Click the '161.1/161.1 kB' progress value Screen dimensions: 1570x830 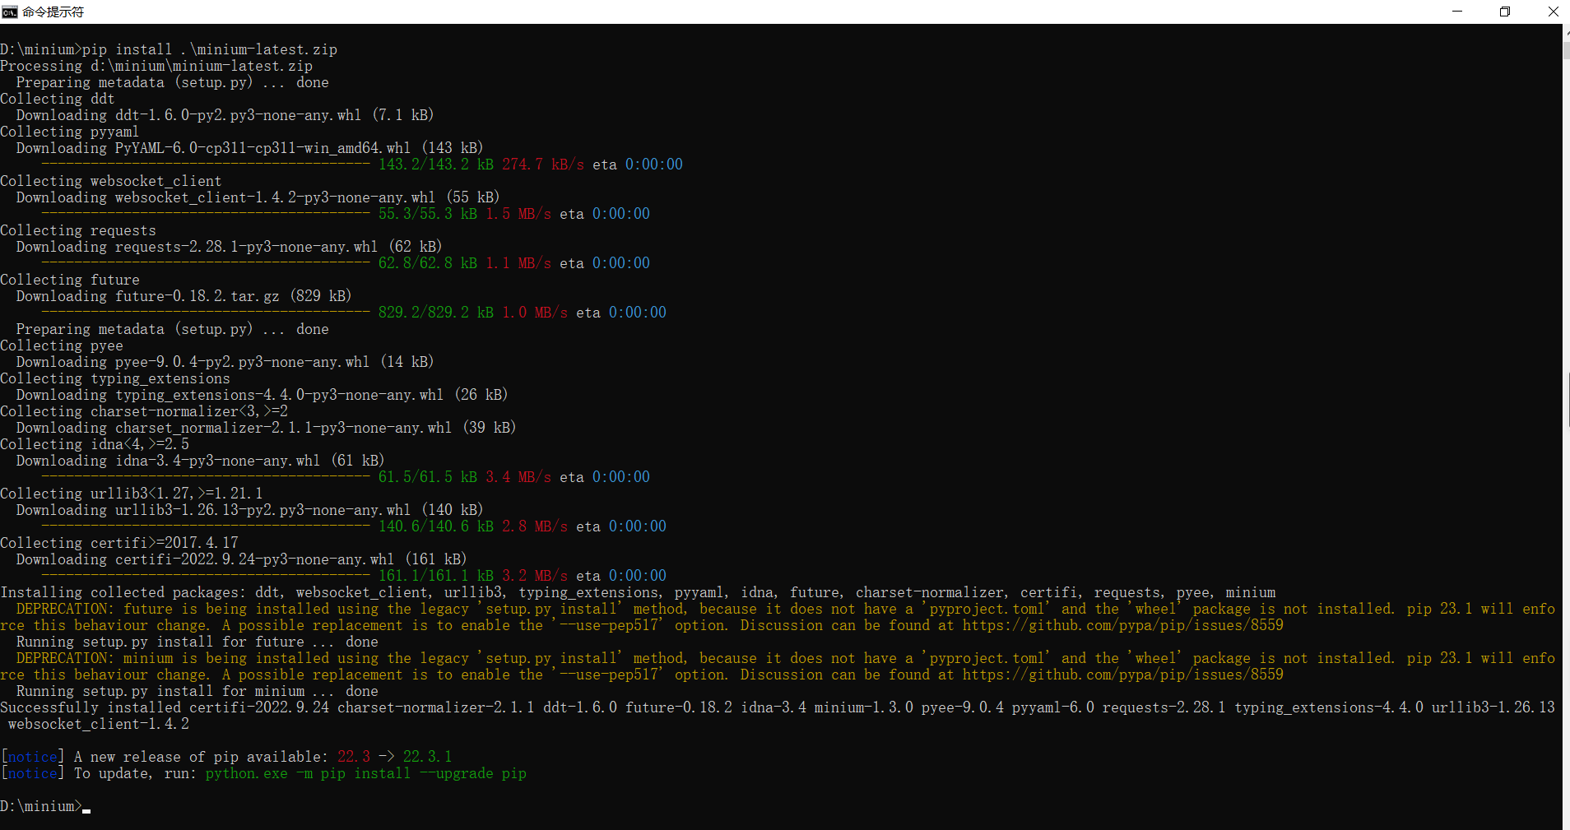[x=436, y=576]
